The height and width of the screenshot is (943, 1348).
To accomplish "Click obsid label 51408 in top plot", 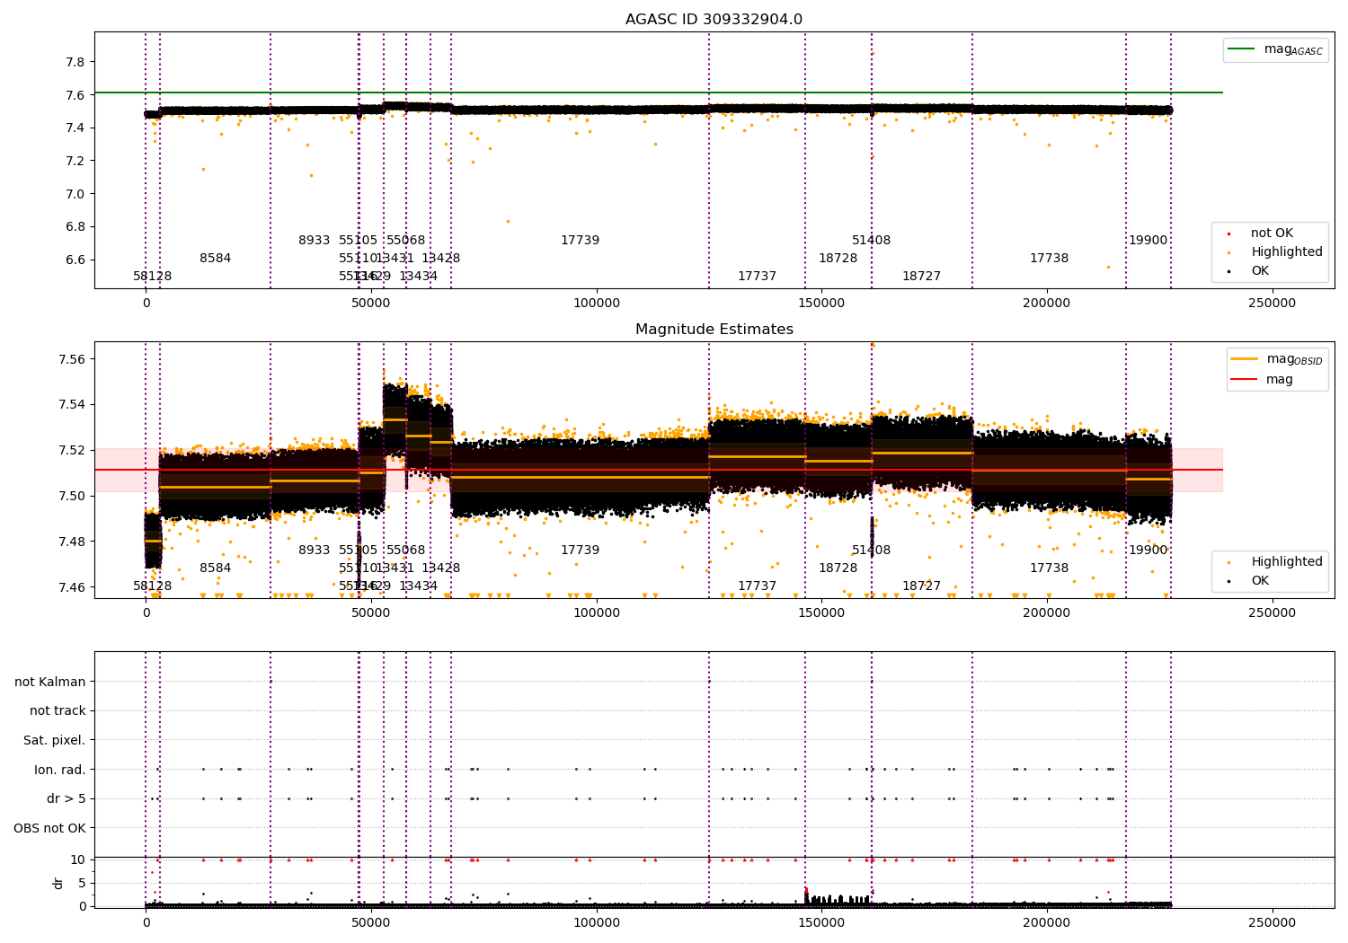I will [x=872, y=241].
